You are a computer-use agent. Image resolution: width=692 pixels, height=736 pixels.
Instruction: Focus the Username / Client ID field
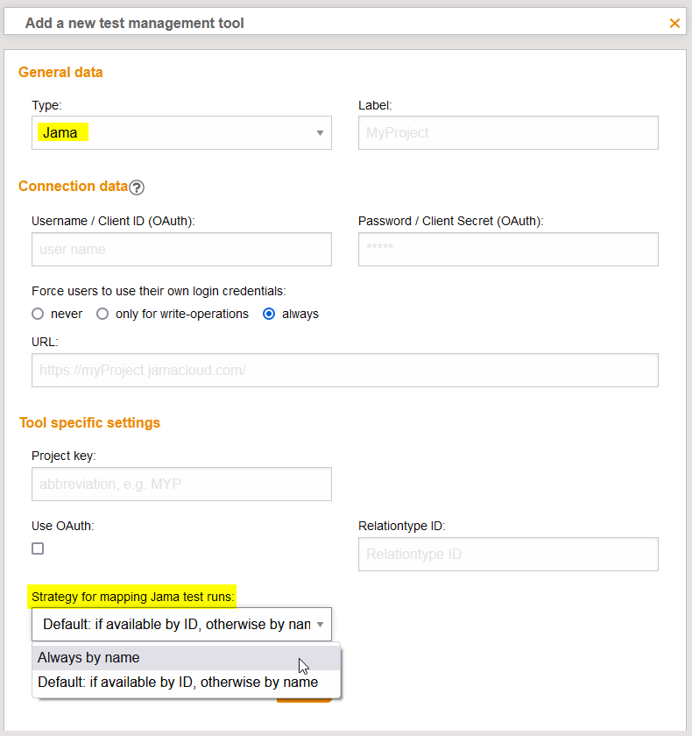pos(181,250)
